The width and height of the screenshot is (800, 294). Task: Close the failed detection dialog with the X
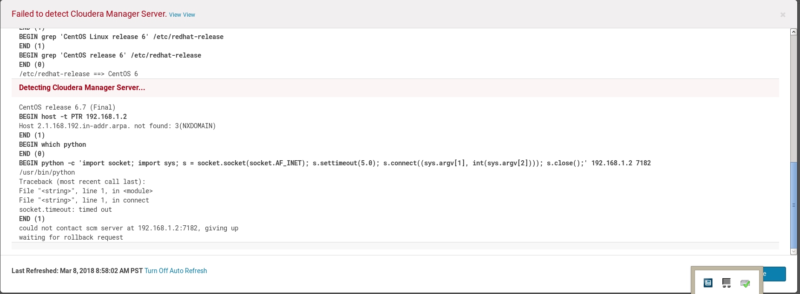coord(783,15)
